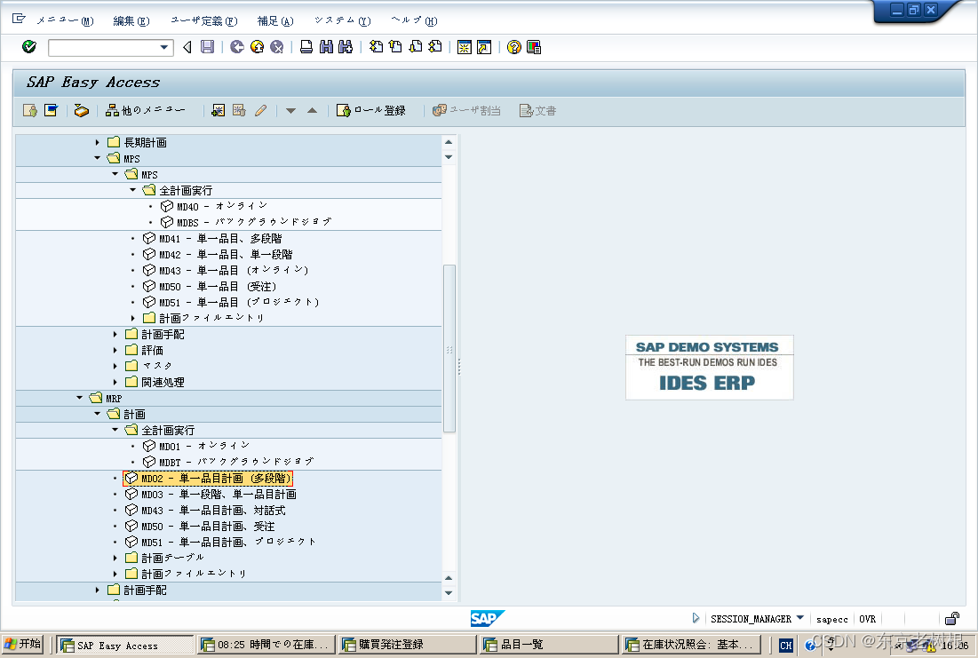Click the 他のメニュー button

pyautogui.click(x=146, y=110)
